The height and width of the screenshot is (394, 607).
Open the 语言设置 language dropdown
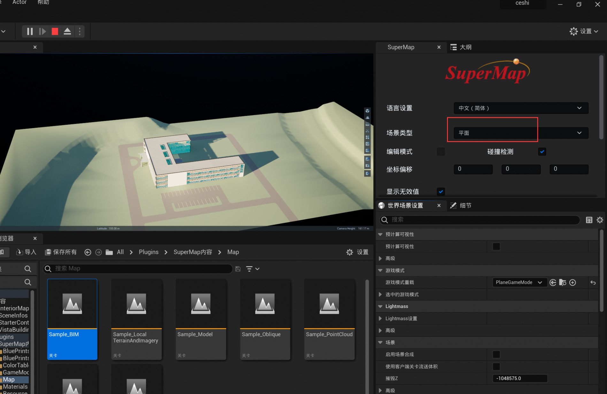click(521, 108)
